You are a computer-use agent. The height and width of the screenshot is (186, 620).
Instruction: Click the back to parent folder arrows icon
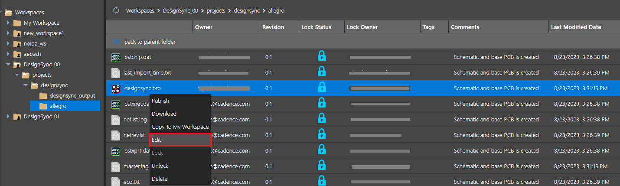click(x=116, y=42)
